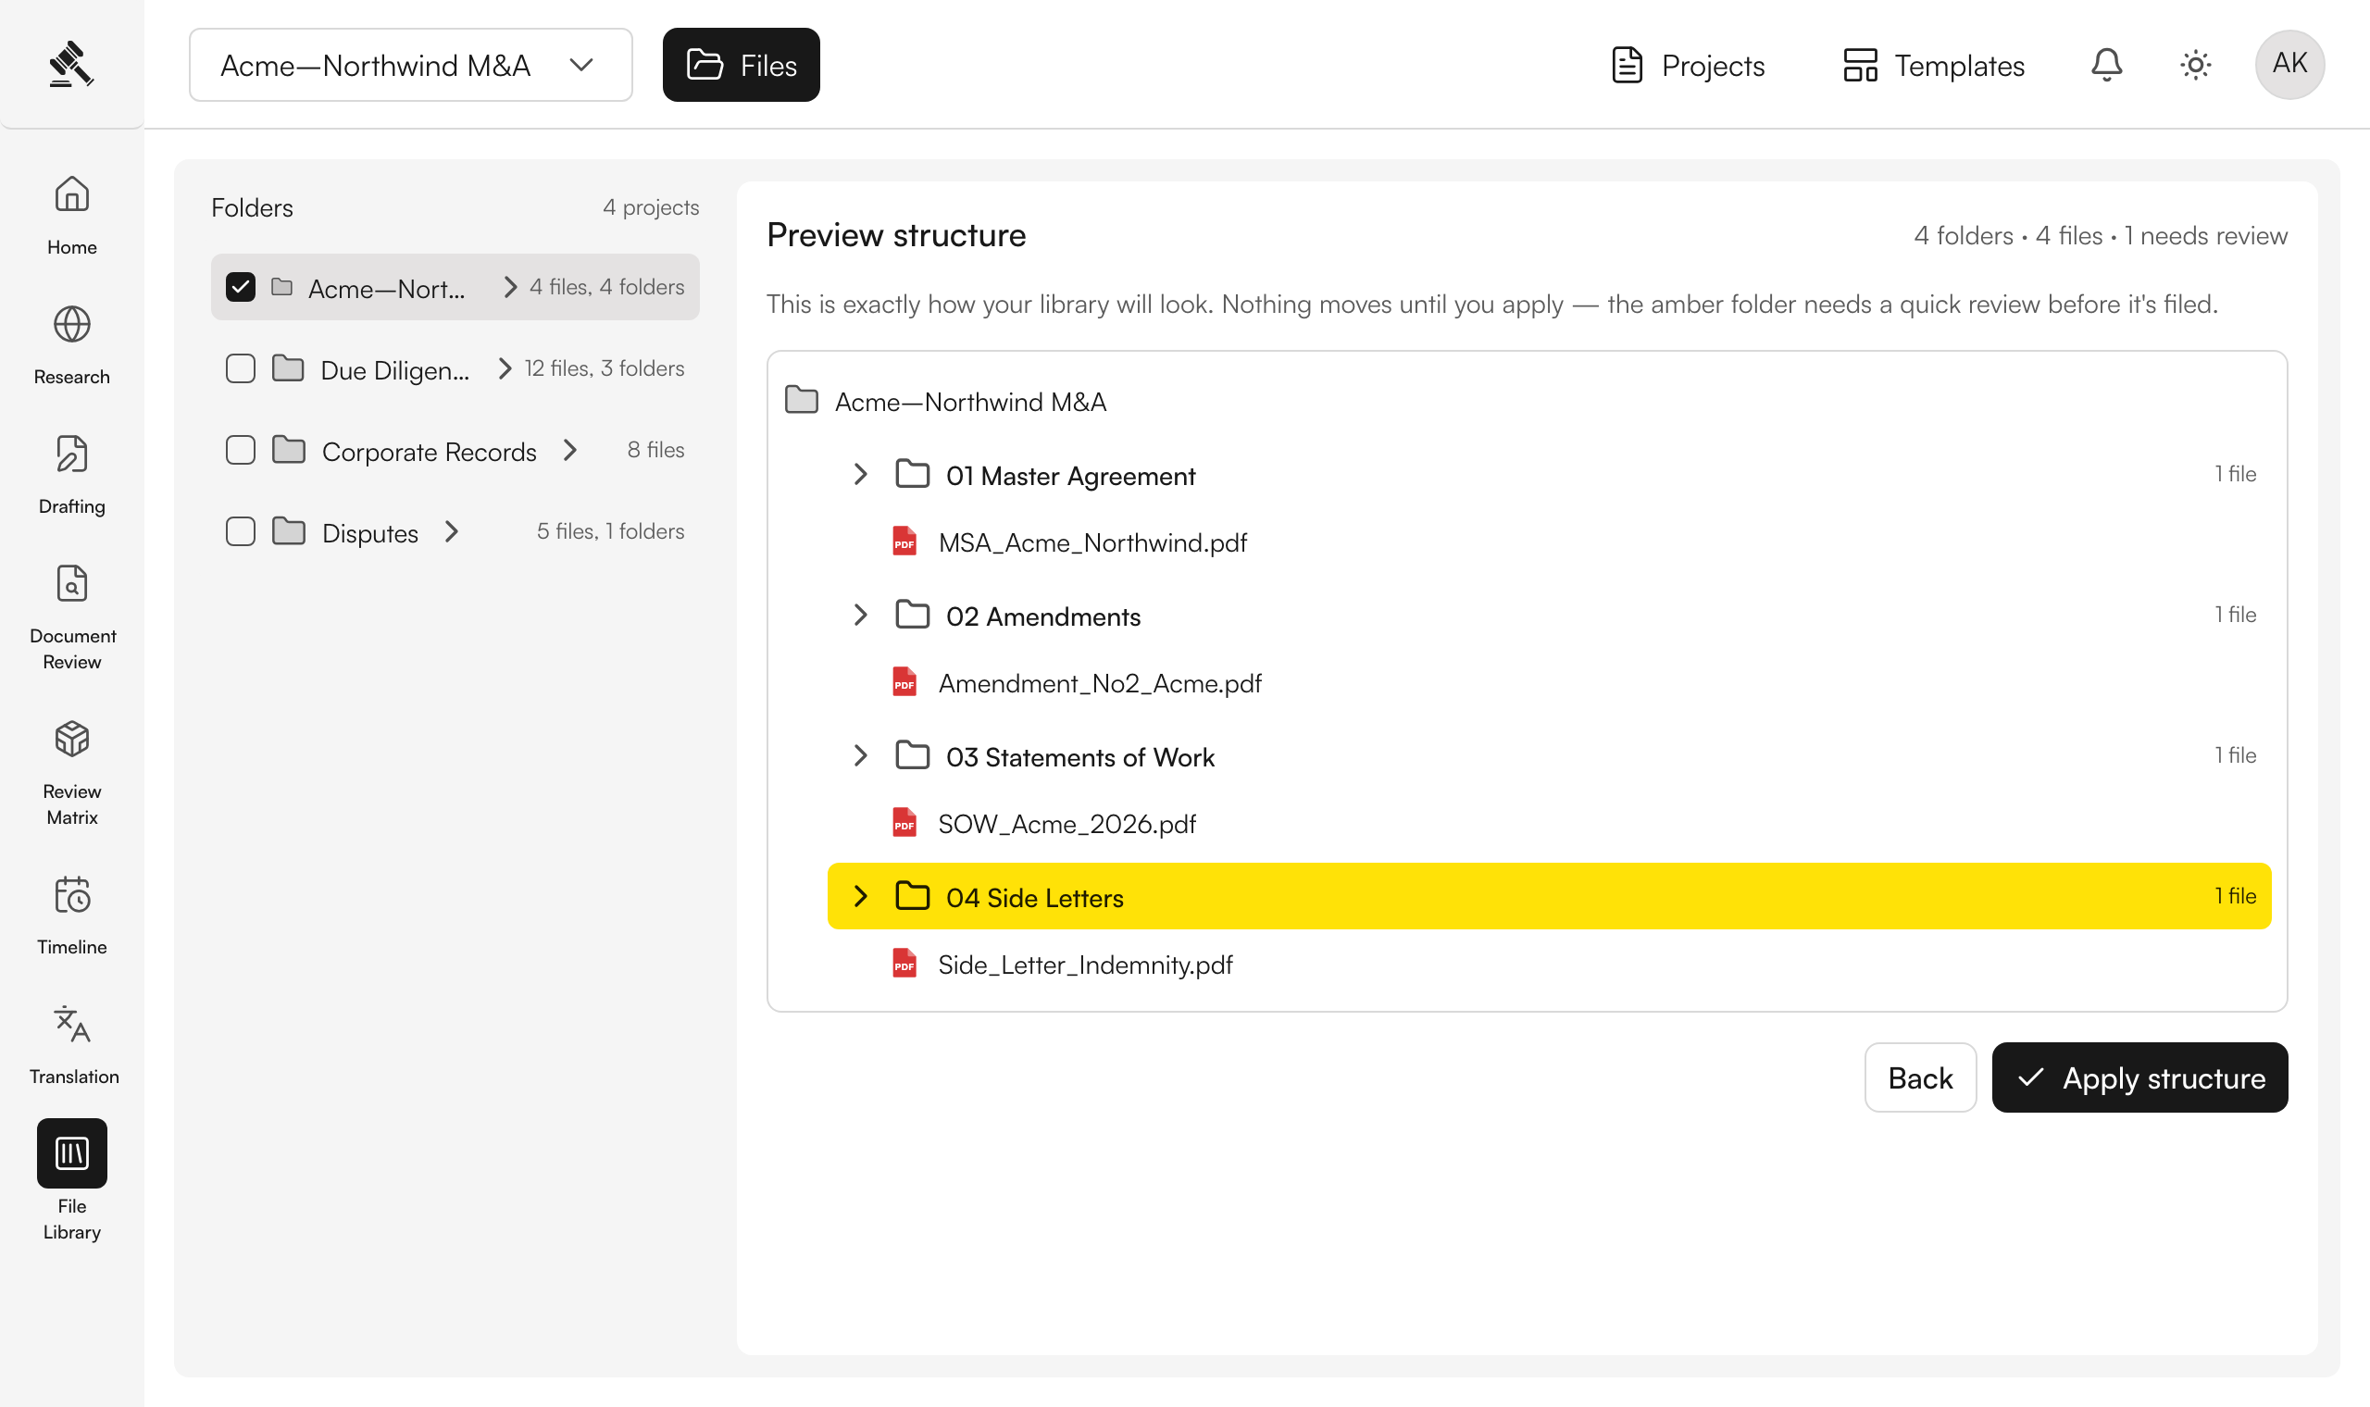
Task: Select the 03 Statements of Work label
Action: click(x=1079, y=756)
